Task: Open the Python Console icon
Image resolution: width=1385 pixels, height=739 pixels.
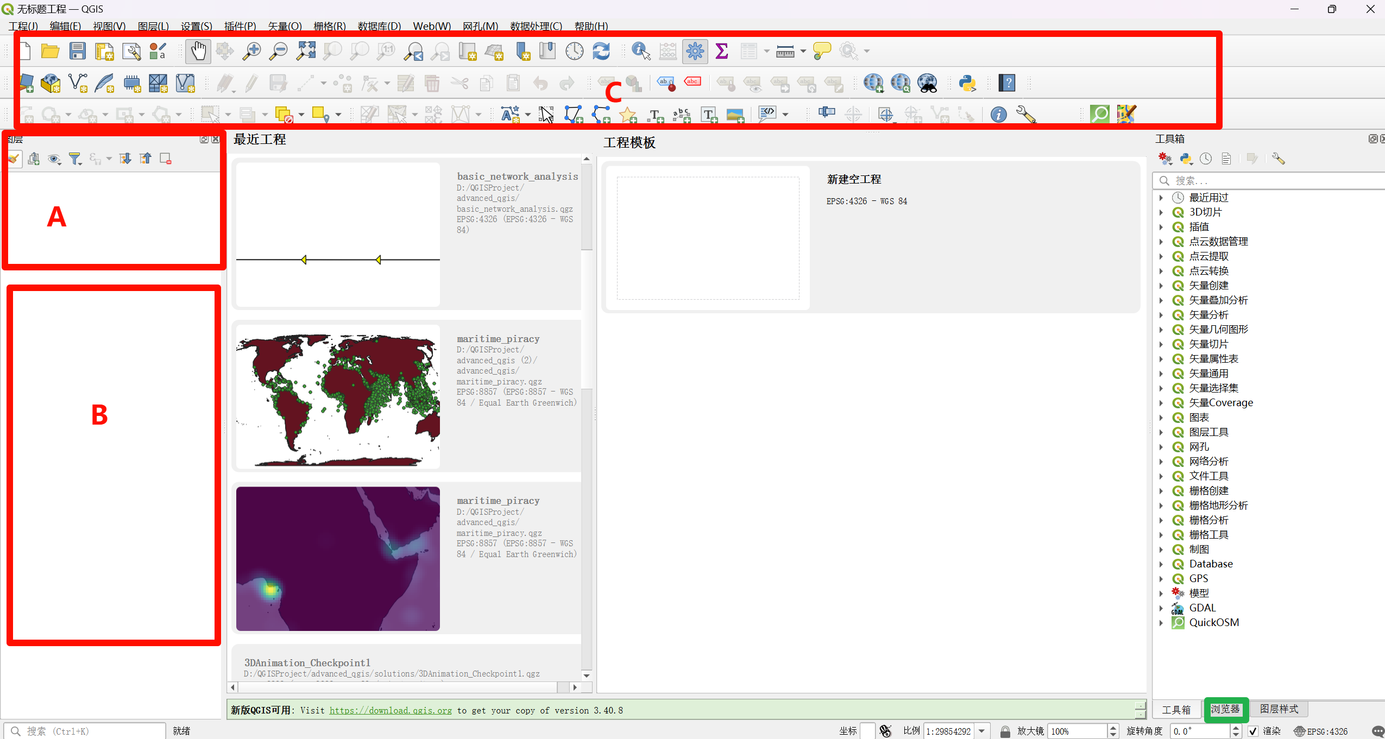Action: pyautogui.click(x=967, y=83)
